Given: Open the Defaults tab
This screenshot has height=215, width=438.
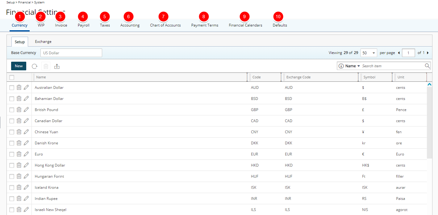Looking at the screenshot, I should coord(280,25).
